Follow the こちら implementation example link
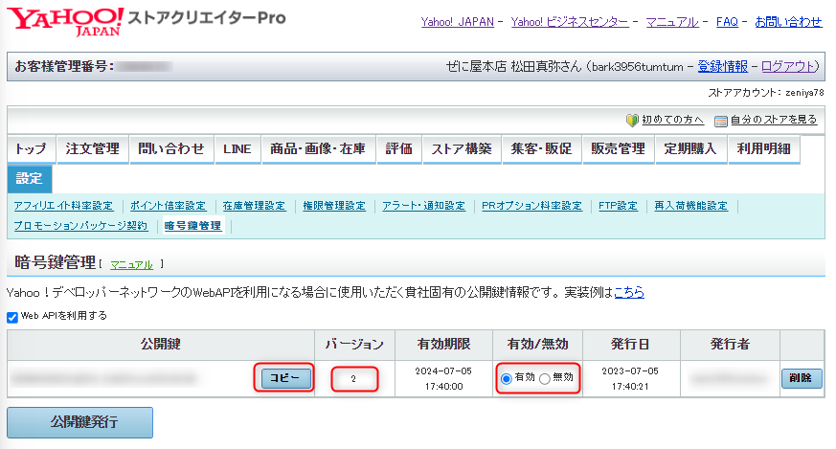 click(629, 292)
